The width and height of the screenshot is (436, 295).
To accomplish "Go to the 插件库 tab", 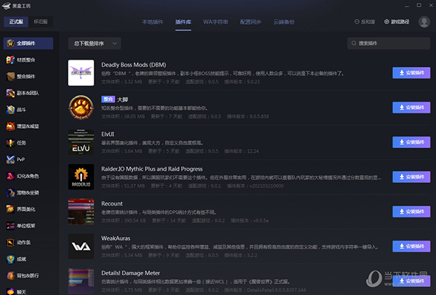I will 183,22.
